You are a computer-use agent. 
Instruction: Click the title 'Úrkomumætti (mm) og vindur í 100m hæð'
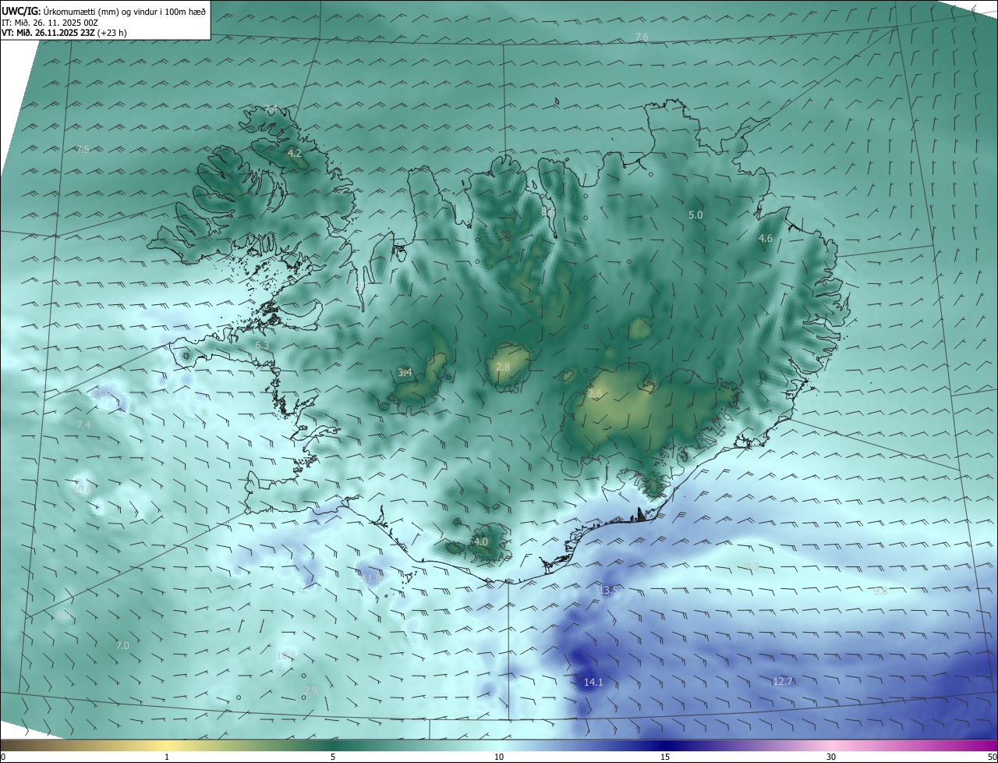click(125, 10)
